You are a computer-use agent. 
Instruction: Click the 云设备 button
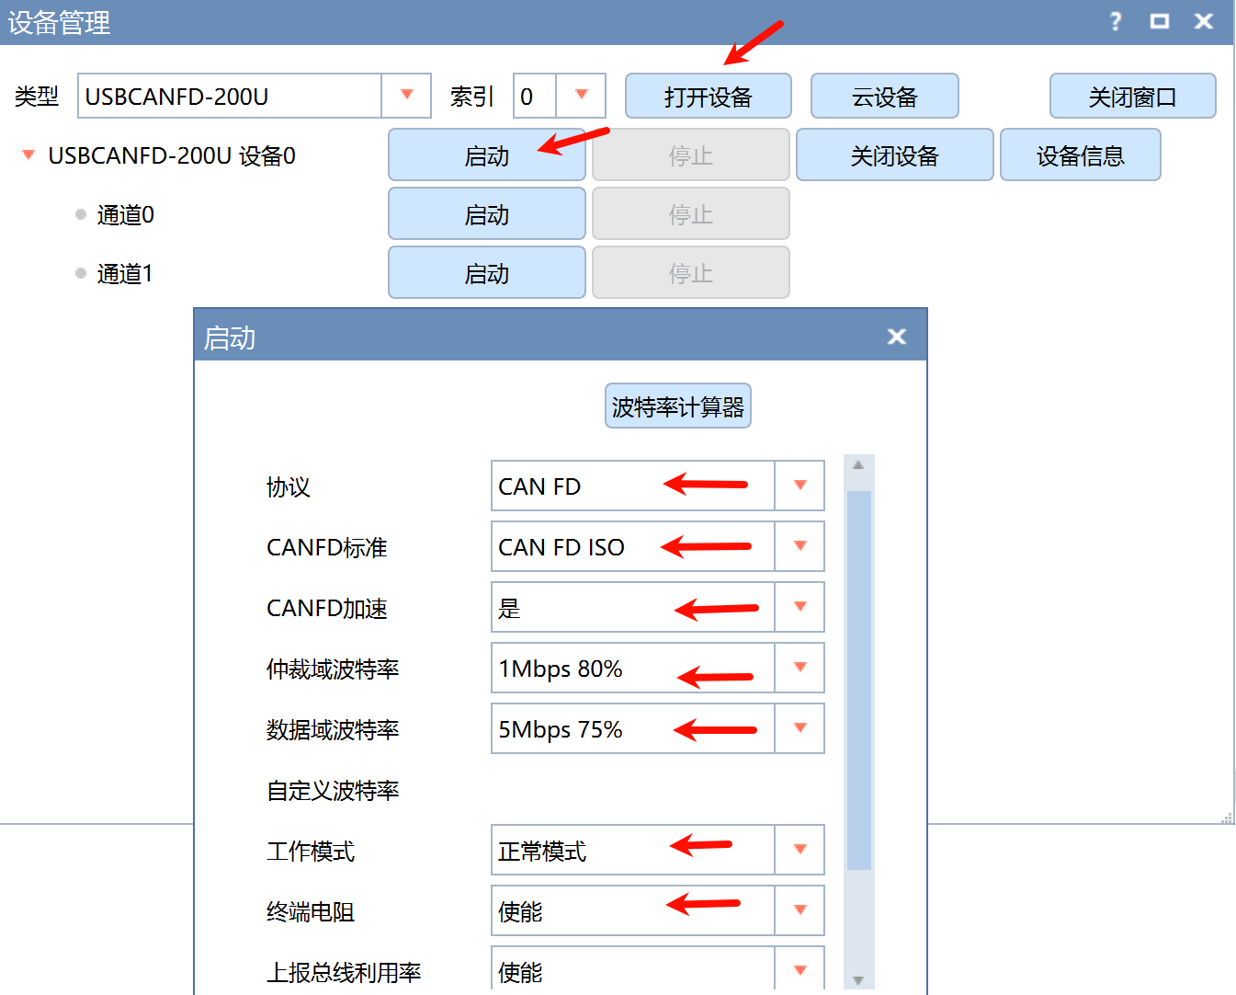885,96
